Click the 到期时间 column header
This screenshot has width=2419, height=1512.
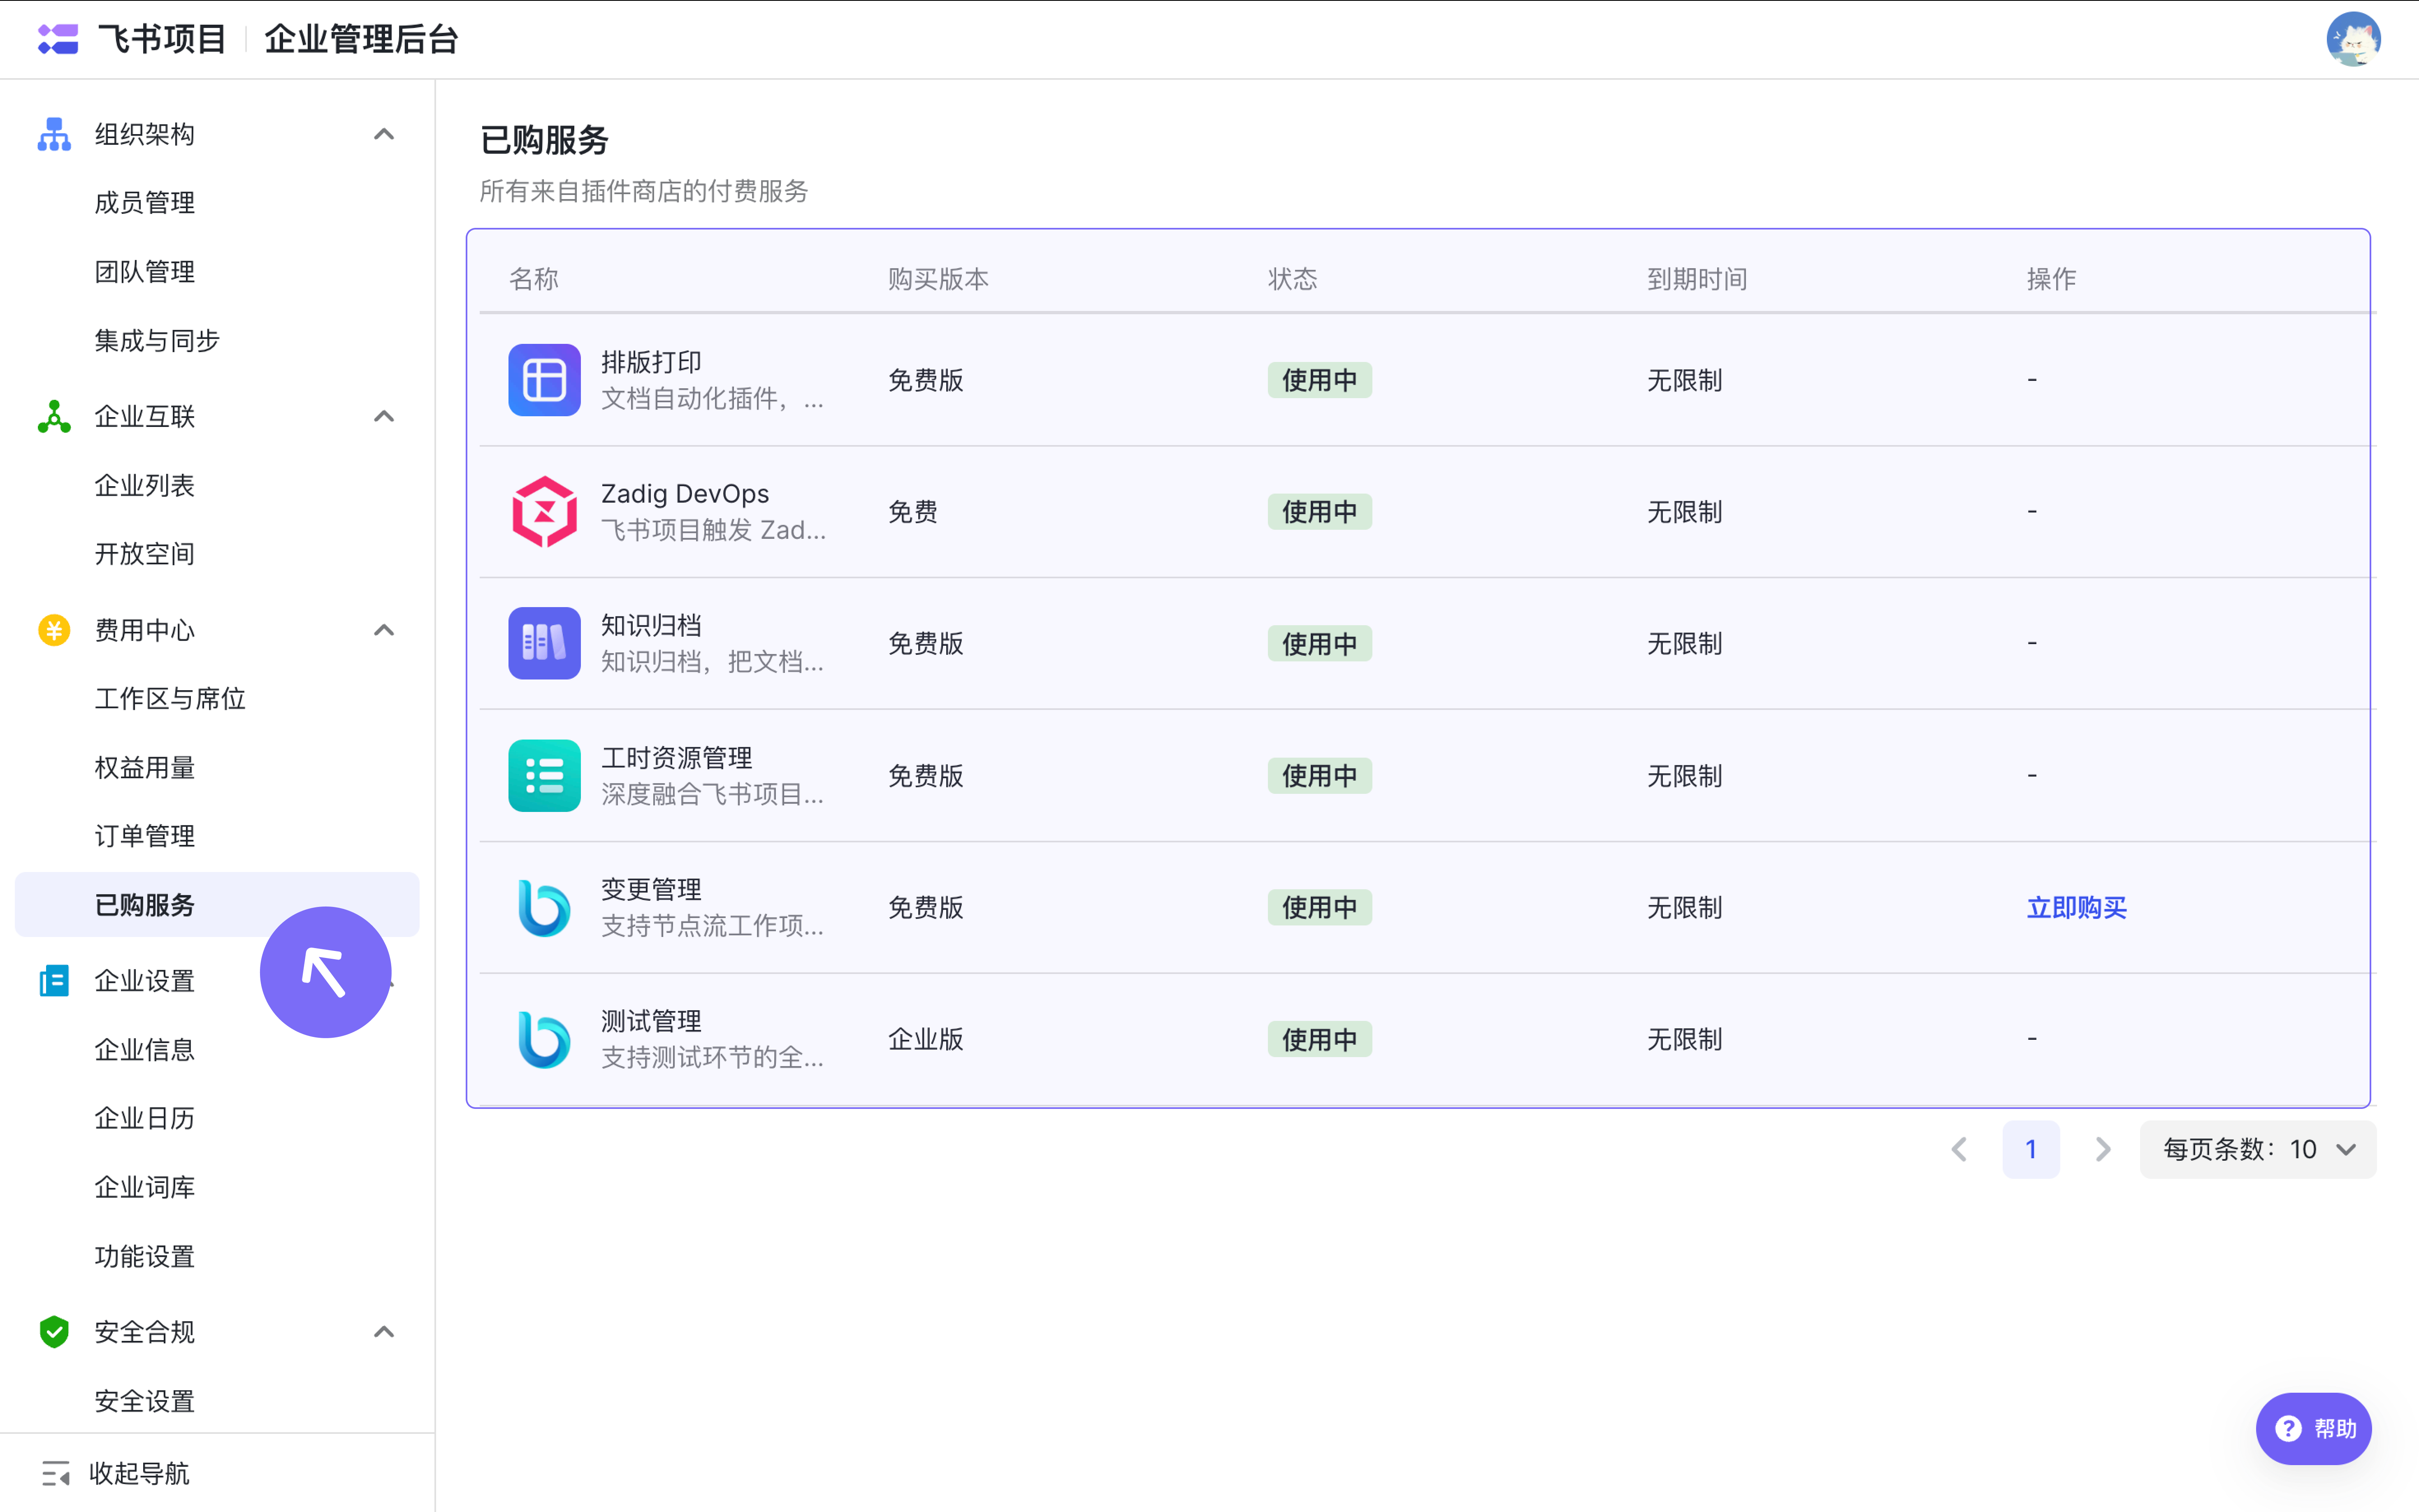[1697, 279]
